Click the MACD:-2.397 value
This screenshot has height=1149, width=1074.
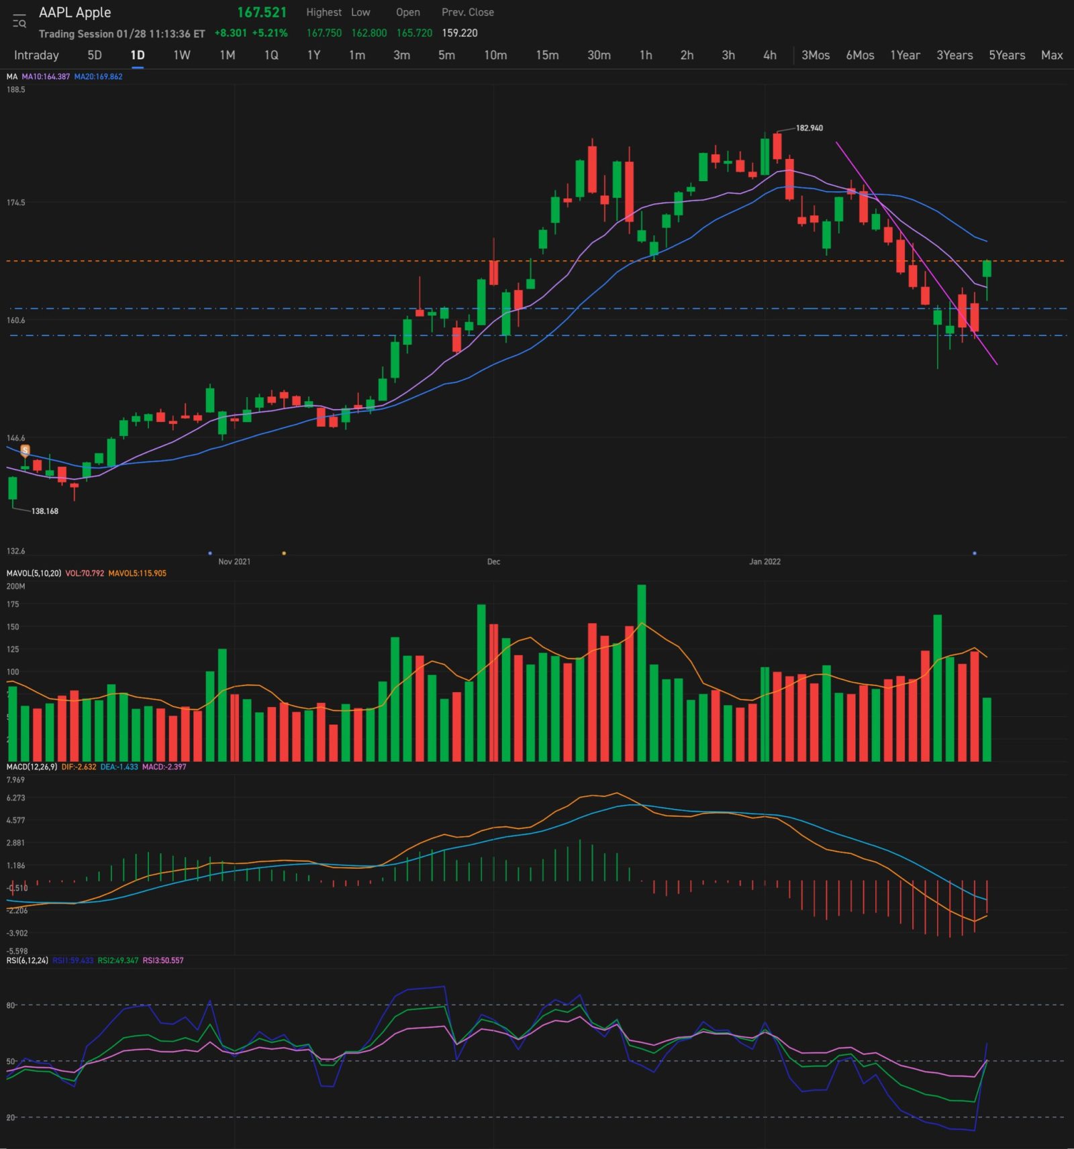164,767
